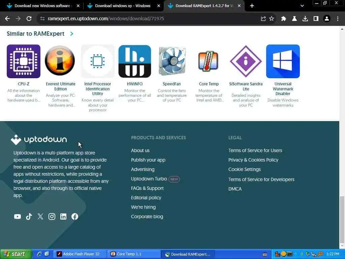Open Terms of Service for Users
The width and height of the screenshot is (345, 259).
pyautogui.click(x=255, y=150)
